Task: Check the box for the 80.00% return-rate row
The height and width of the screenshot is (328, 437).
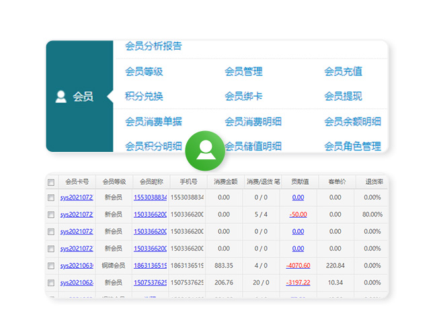Action: [51, 215]
